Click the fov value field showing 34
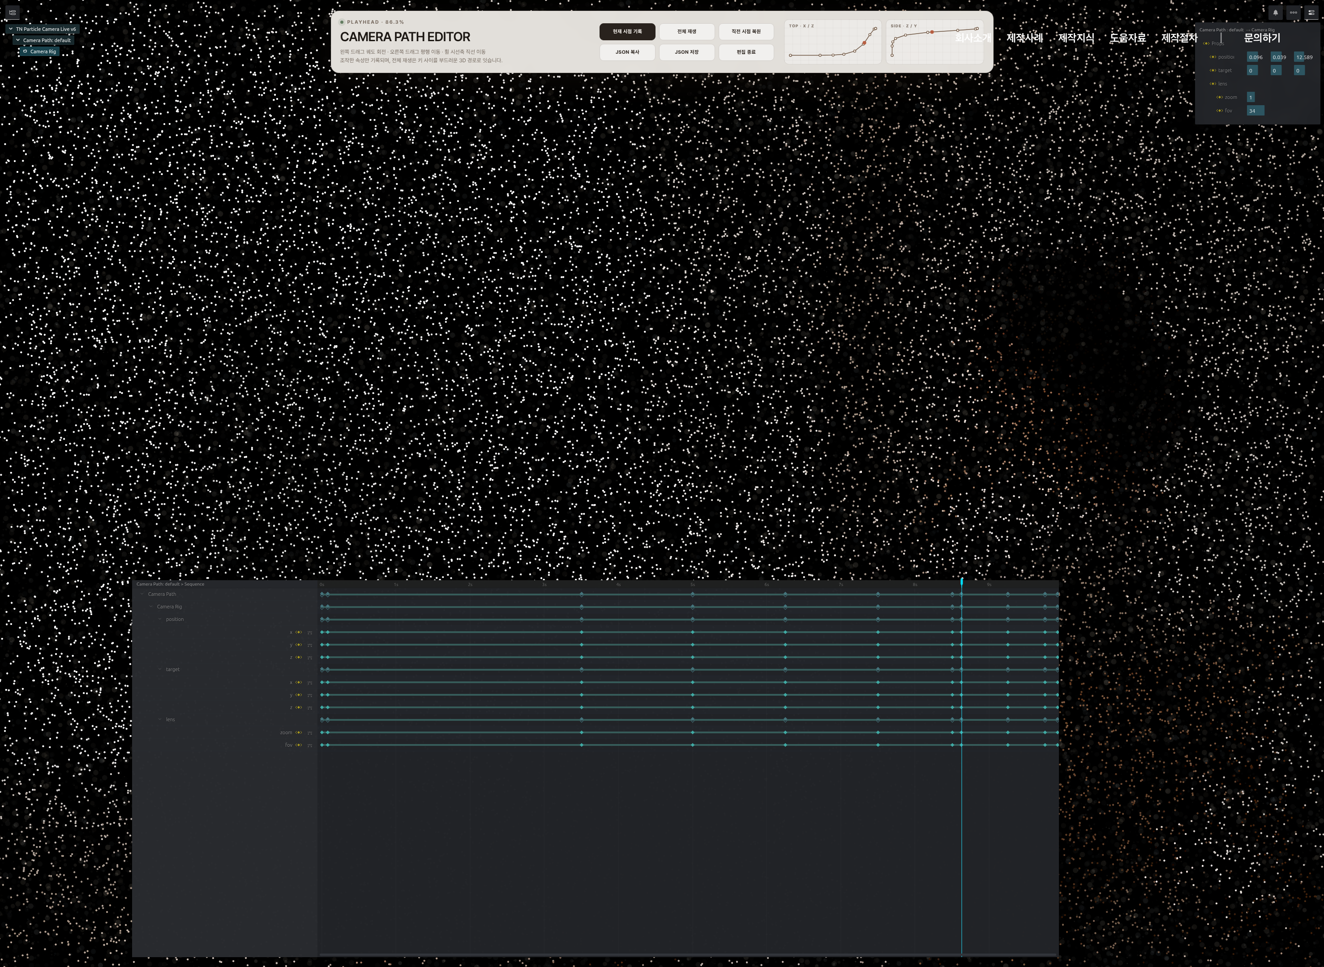The height and width of the screenshot is (967, 1324). (x=1255, y=111)
